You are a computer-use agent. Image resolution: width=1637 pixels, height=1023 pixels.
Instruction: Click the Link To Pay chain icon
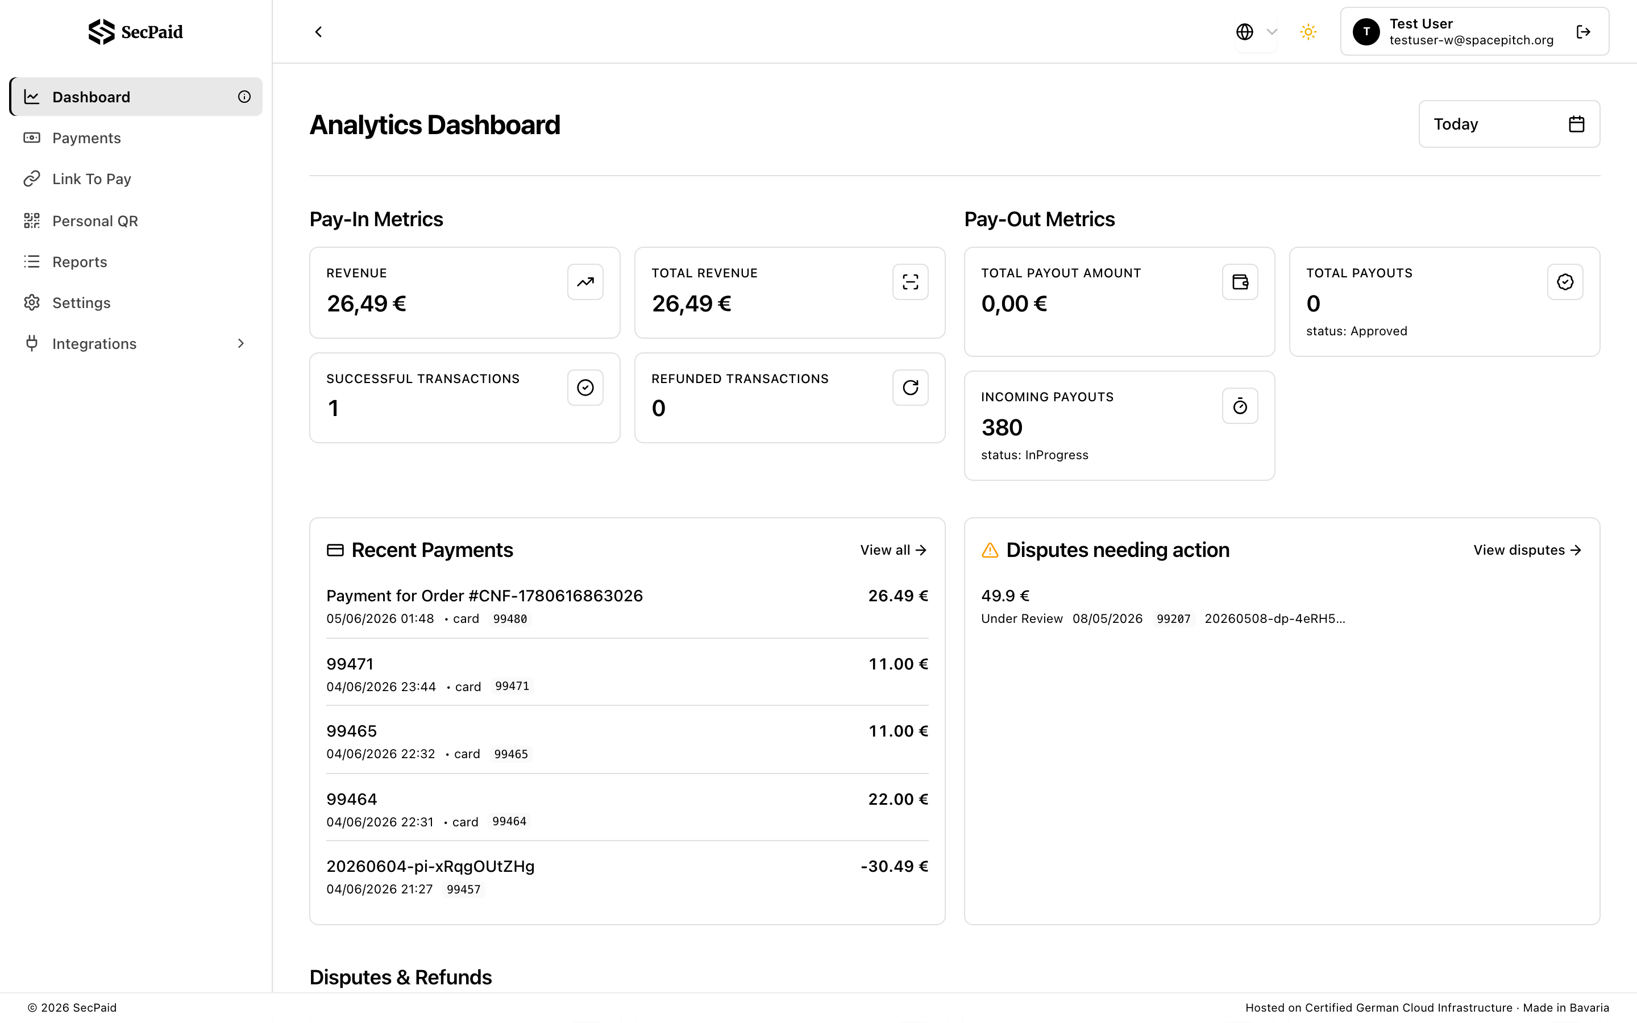click(32, 179)
